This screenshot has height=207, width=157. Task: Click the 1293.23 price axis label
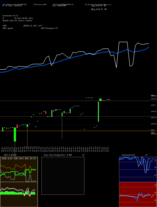pos(154,111)
